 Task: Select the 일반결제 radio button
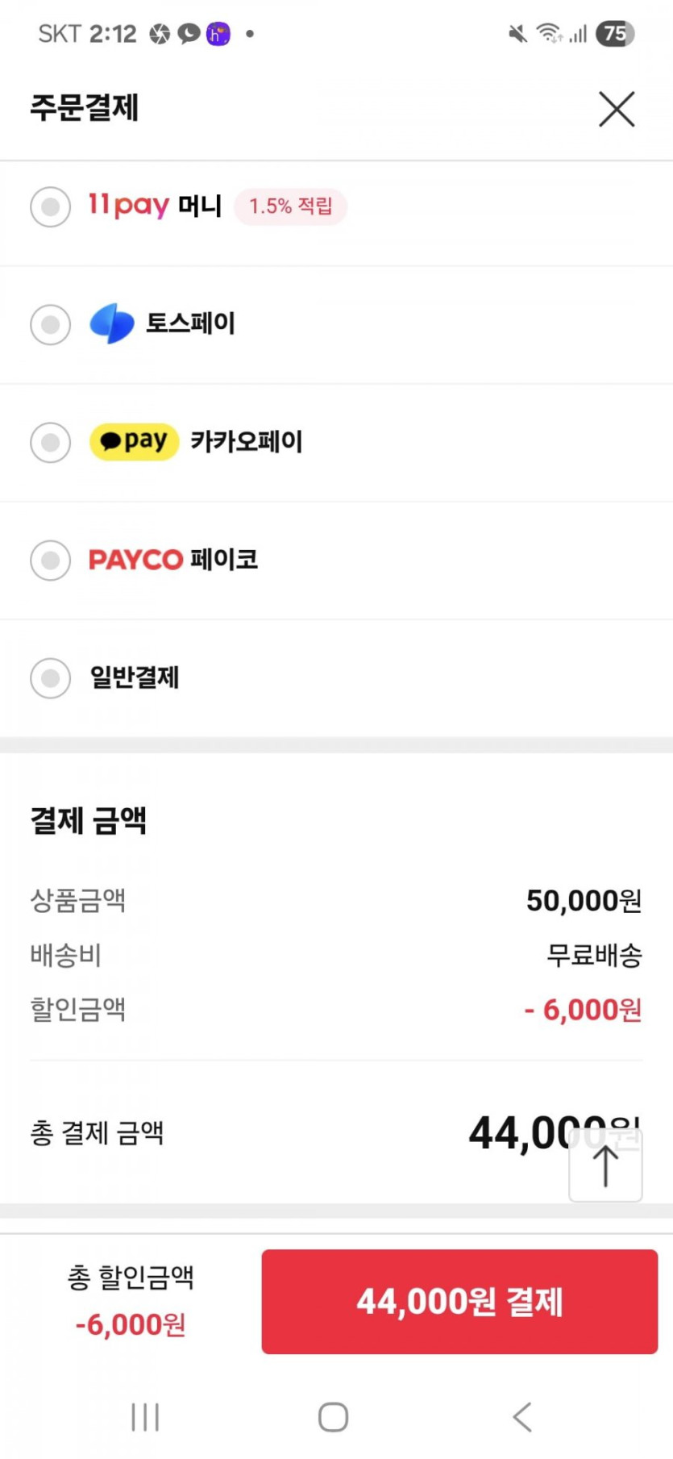[51, 677]
